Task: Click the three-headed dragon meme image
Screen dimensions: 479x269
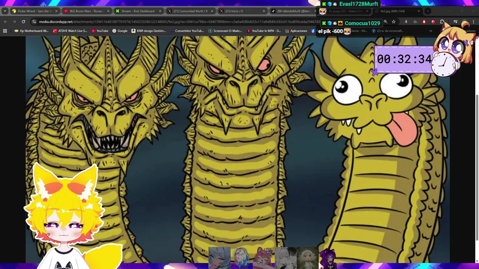Action: 238,149
